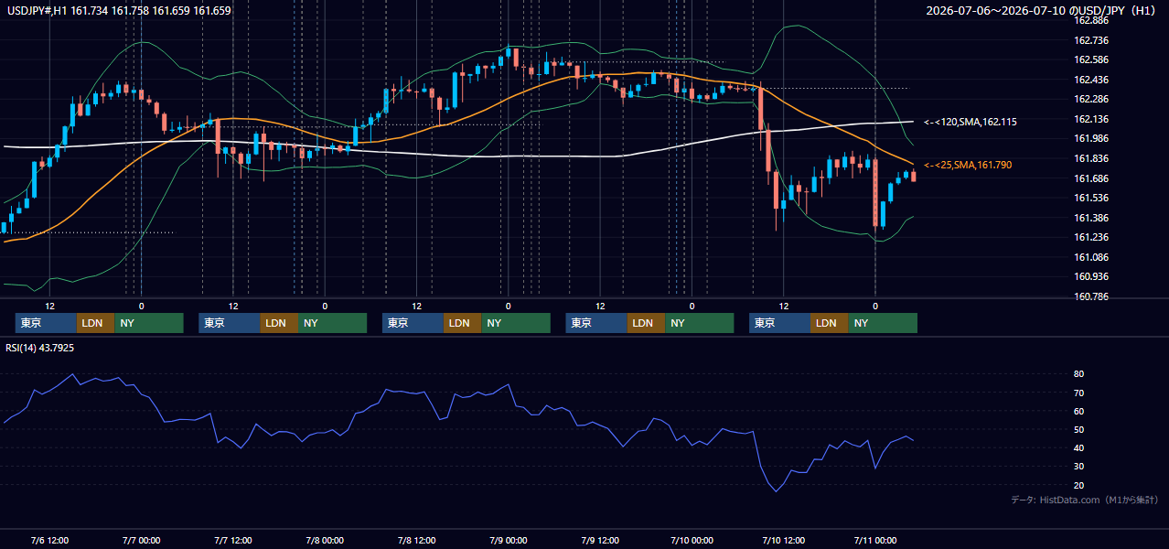The width and height of the screenshot is (1169, 549).
Task: Click the 7/9 00:00 time axis label
Action: [x=508, y=540]
